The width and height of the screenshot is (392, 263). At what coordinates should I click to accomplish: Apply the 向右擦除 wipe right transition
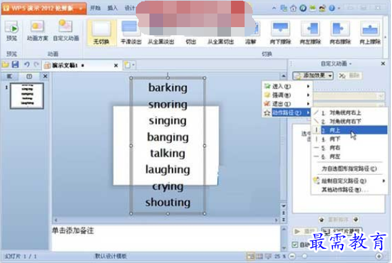coord(340,33)
